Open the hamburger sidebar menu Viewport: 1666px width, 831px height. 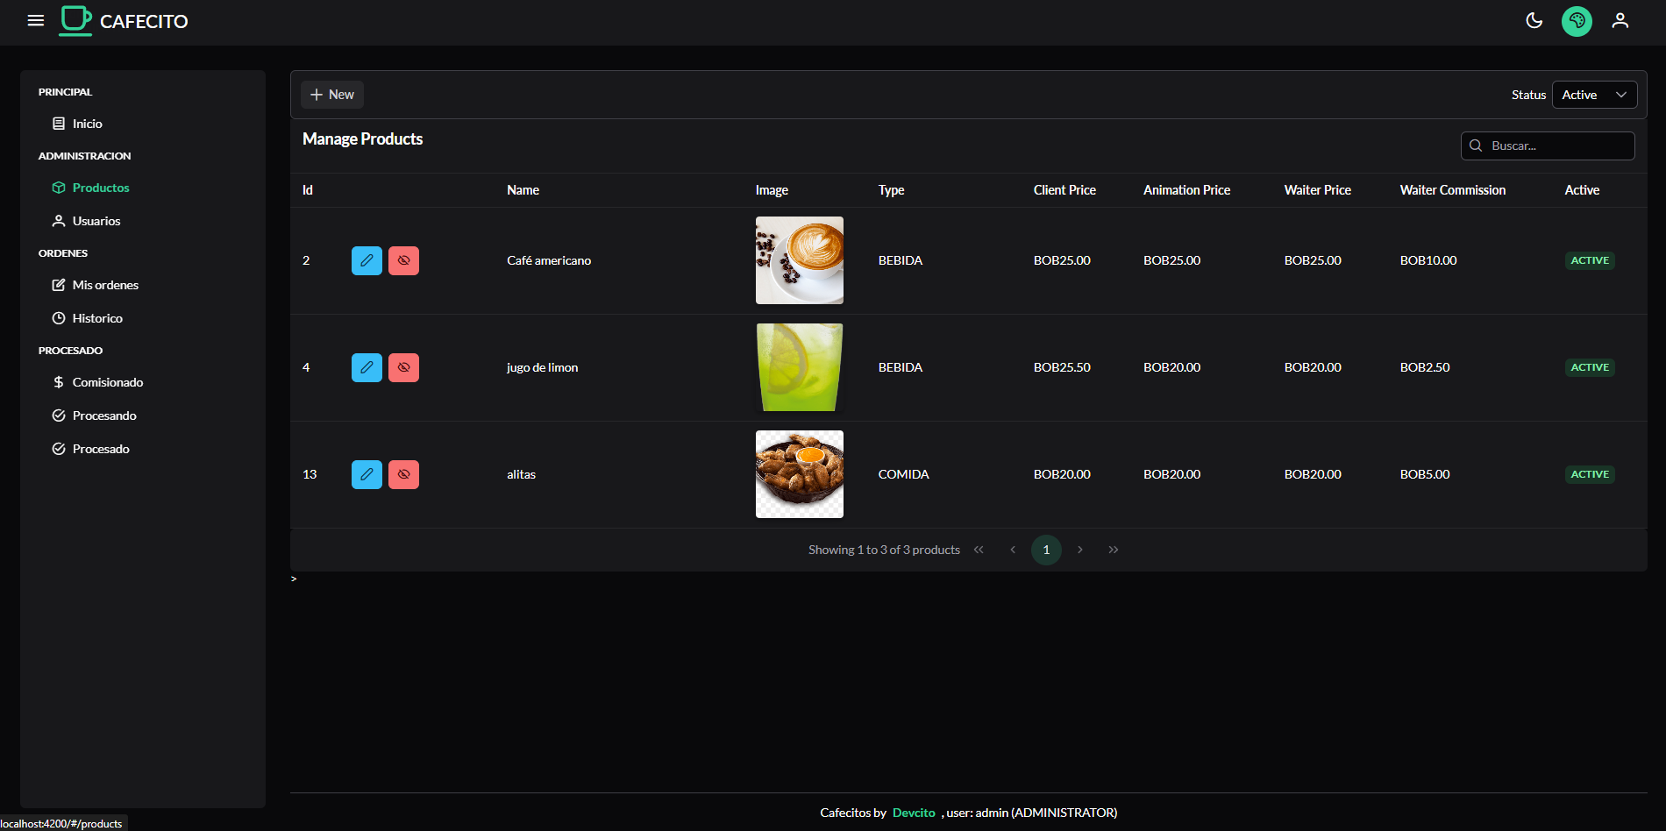click(x=36, y=21)
